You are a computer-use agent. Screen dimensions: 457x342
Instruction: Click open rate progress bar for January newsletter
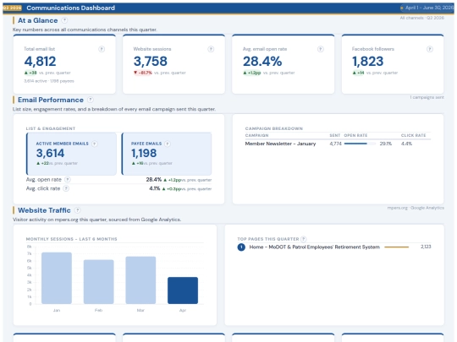360,144
